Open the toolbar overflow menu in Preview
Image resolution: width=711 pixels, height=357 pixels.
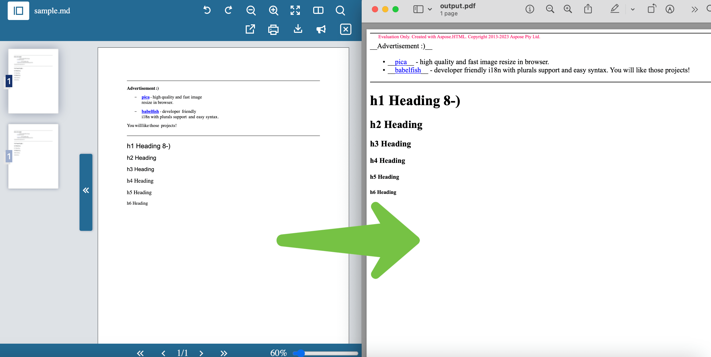694,9
